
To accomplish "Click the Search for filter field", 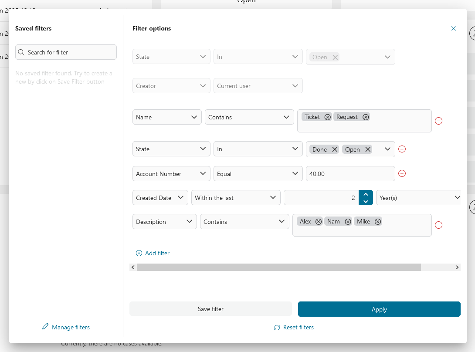I will [x=66, y=52].
